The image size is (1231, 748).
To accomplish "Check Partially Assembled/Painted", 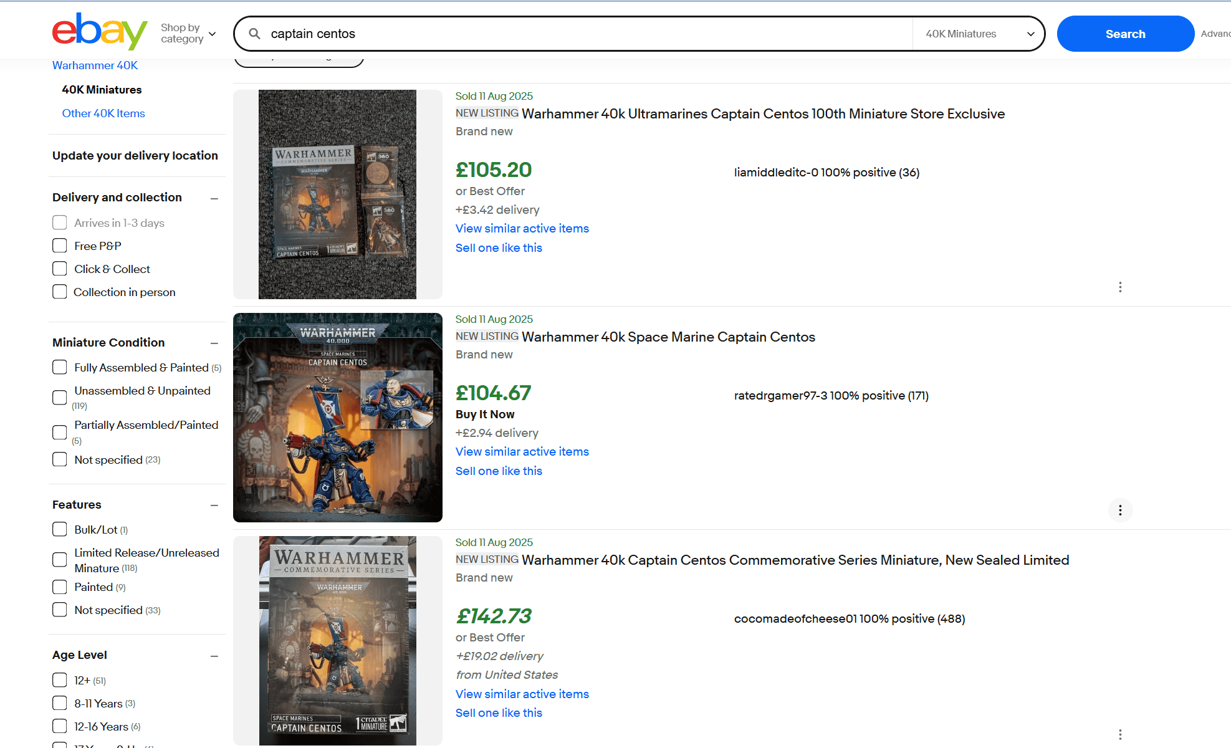I will coord(60,433).
